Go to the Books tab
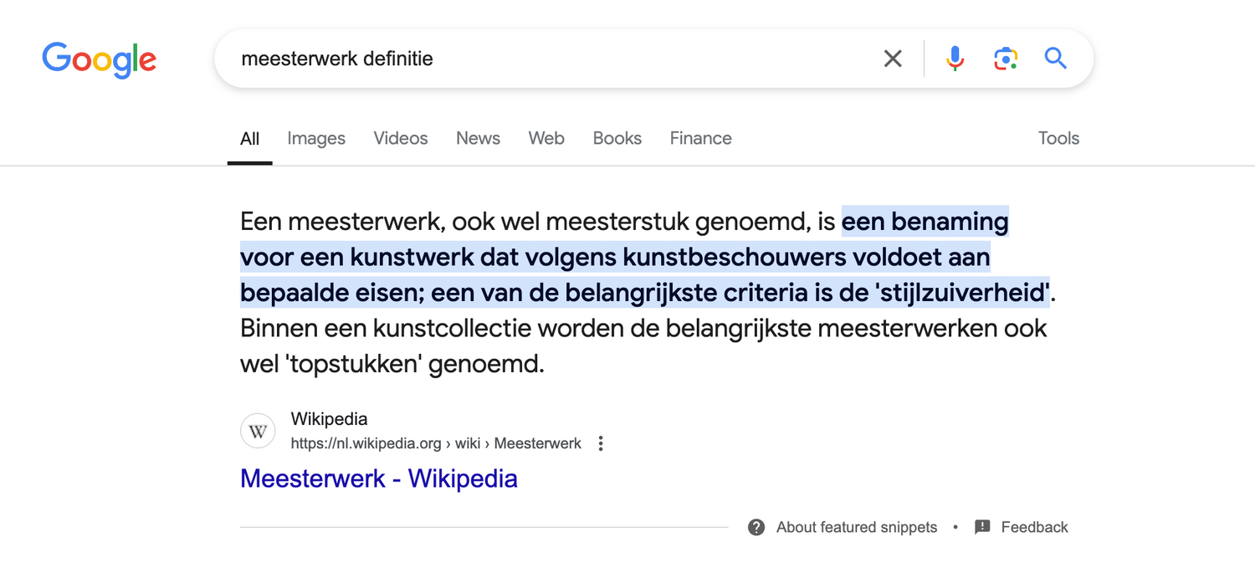This screenshot has width=1255, height=573. point(617,139)
